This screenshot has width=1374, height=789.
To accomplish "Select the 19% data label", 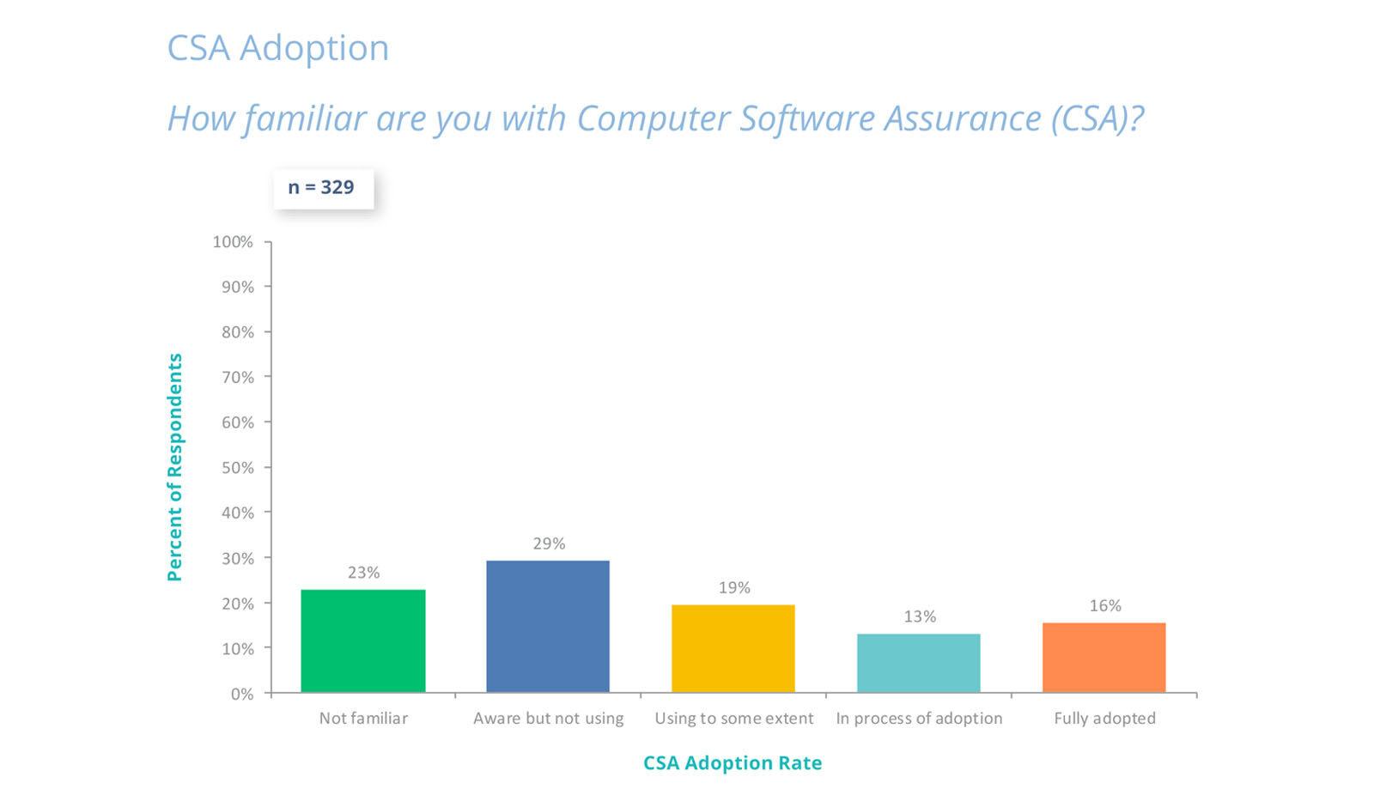I will coord(734,588).
